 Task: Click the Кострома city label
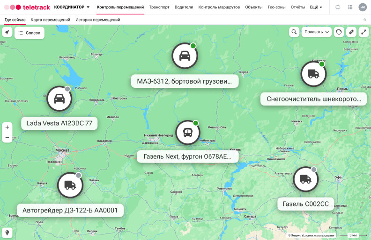tap(120, 99)
